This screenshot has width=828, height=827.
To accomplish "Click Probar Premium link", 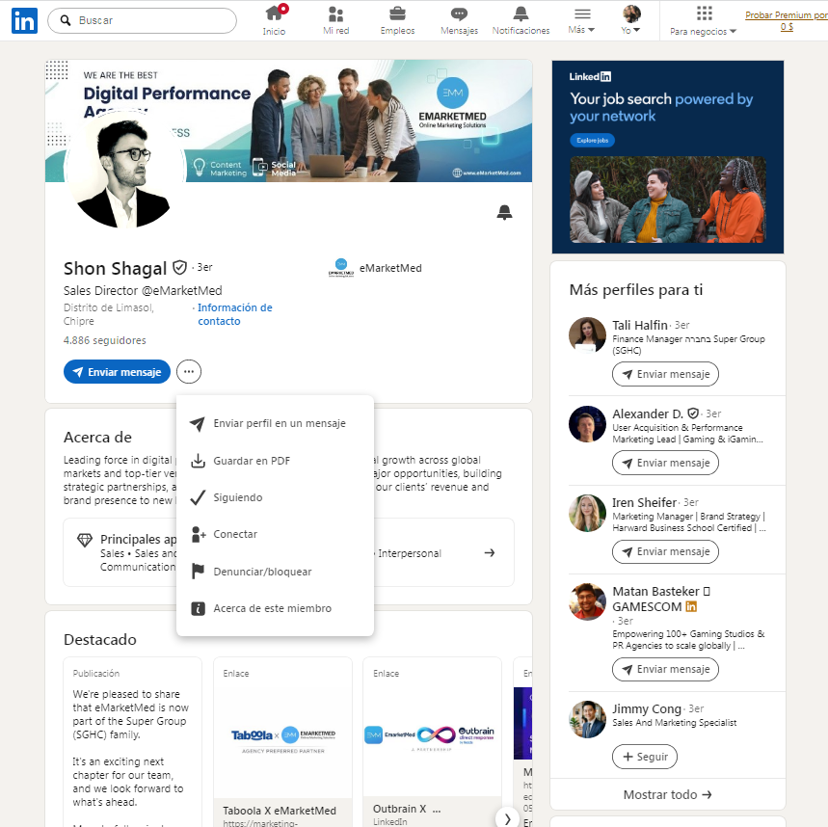I will click(x=787, y=20).
